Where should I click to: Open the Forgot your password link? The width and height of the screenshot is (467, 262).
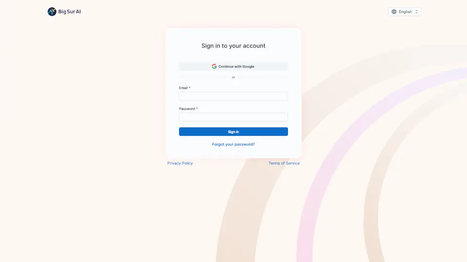(x=233, y=145)
